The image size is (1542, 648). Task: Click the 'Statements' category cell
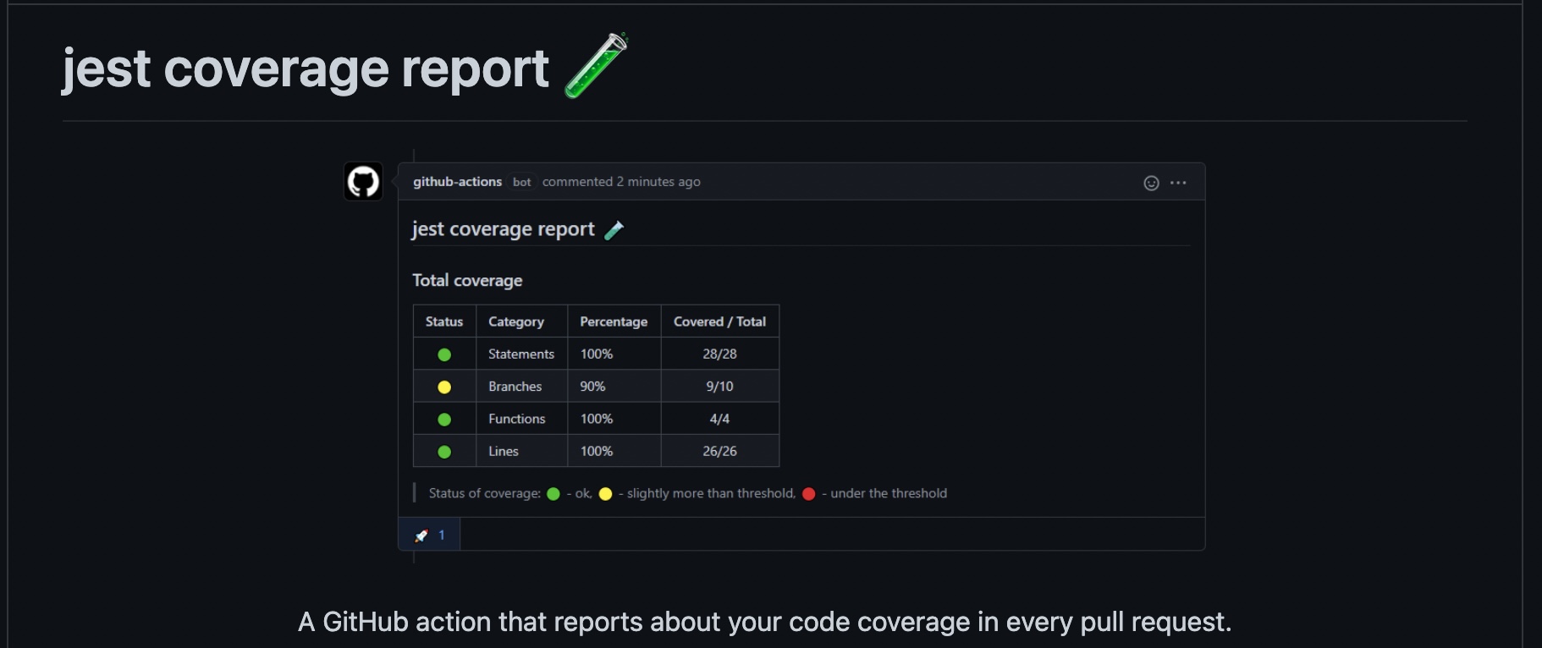tap(521, 354)
